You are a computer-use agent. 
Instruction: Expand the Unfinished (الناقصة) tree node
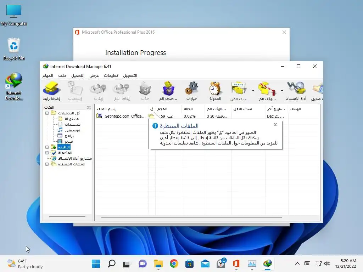point(47,147)
